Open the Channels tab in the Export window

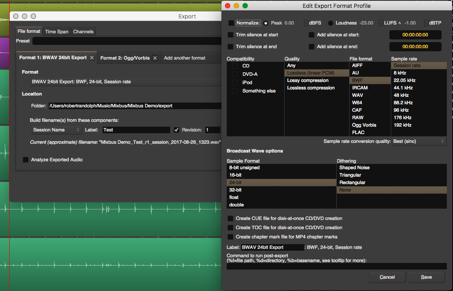click(83, 31)
